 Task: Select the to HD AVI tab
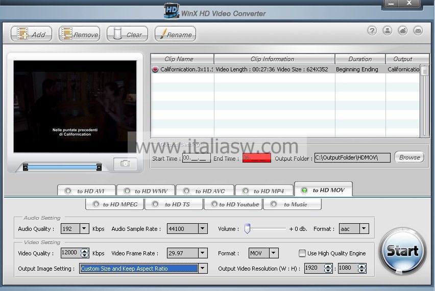coord(86,191)
